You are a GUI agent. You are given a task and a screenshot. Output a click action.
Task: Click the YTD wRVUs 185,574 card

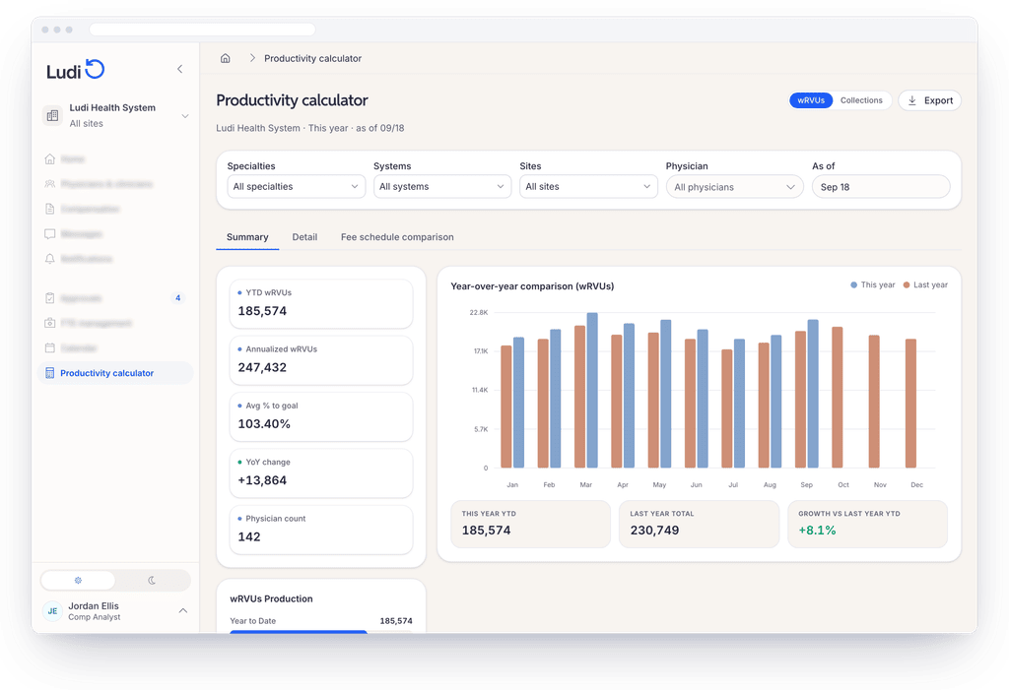pos(321,303)
